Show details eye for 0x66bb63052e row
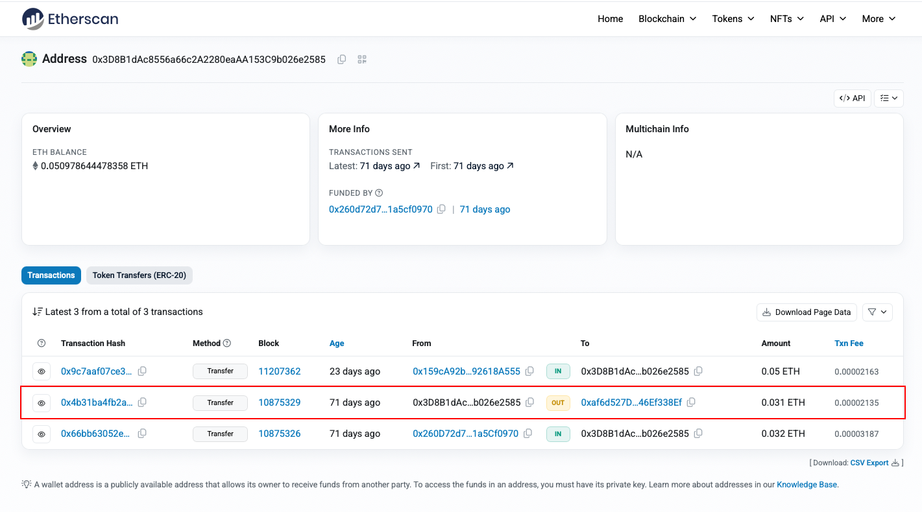 pos(42,434)
